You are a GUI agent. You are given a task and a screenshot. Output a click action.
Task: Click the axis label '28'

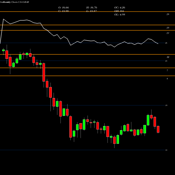pyautogui.click(x=168, y=14)
